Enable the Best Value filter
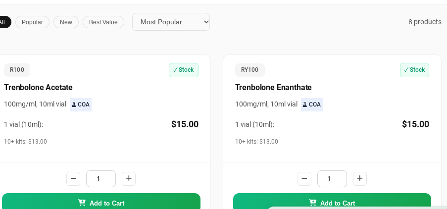The image size is (447, 209). point(103,22)
